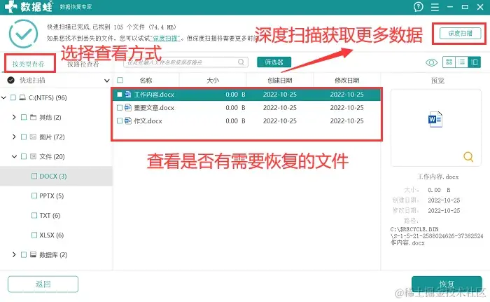Switch to 按类型查看 tab
The height and width of the screenshot is (302, 490).
pyautogui.click(x=28, y=64)
